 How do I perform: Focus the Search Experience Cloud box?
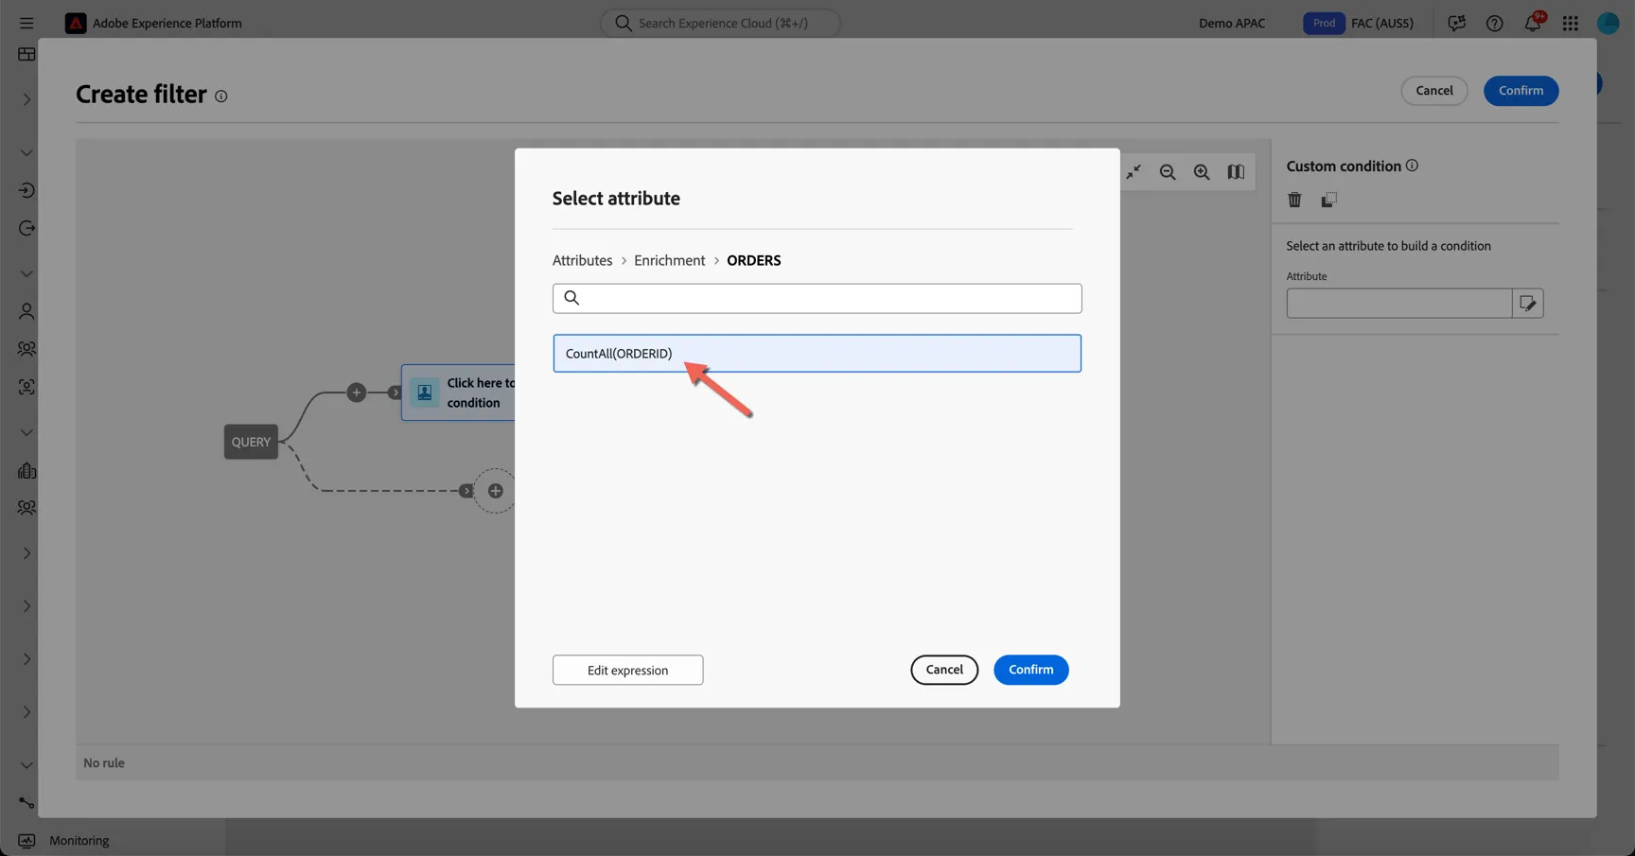coord(720,23)
